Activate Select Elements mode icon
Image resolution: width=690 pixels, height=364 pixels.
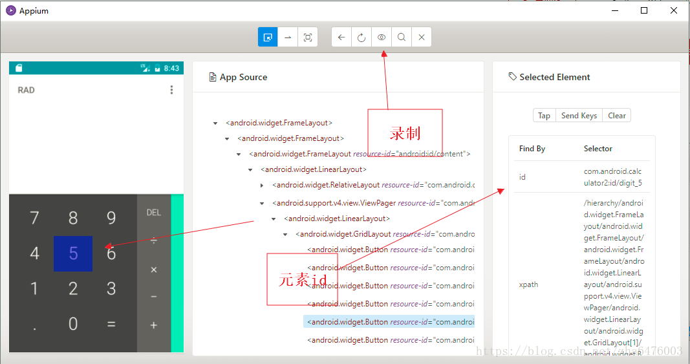[x=268, y=37]
